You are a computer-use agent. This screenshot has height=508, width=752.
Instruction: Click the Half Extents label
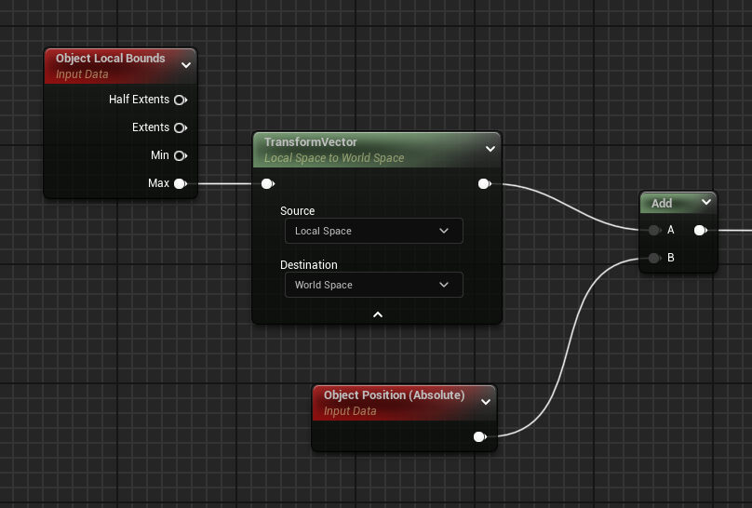(x=139, y=100)
